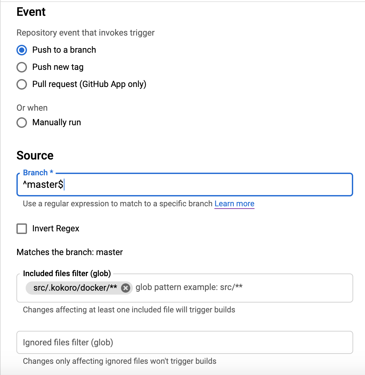Viewport: 365px width, 375px height.
Task: Enable the Invert Regex checkbox
Action: (22, 229)
